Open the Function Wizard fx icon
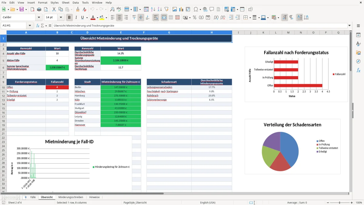The height and width of the screenshot is (205, 364). click(x=38, y=26)
